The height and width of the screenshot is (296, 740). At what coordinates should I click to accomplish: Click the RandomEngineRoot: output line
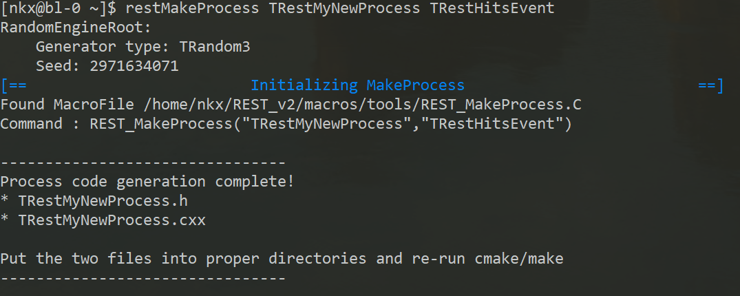pyautogui.click(x=76, y=28)
